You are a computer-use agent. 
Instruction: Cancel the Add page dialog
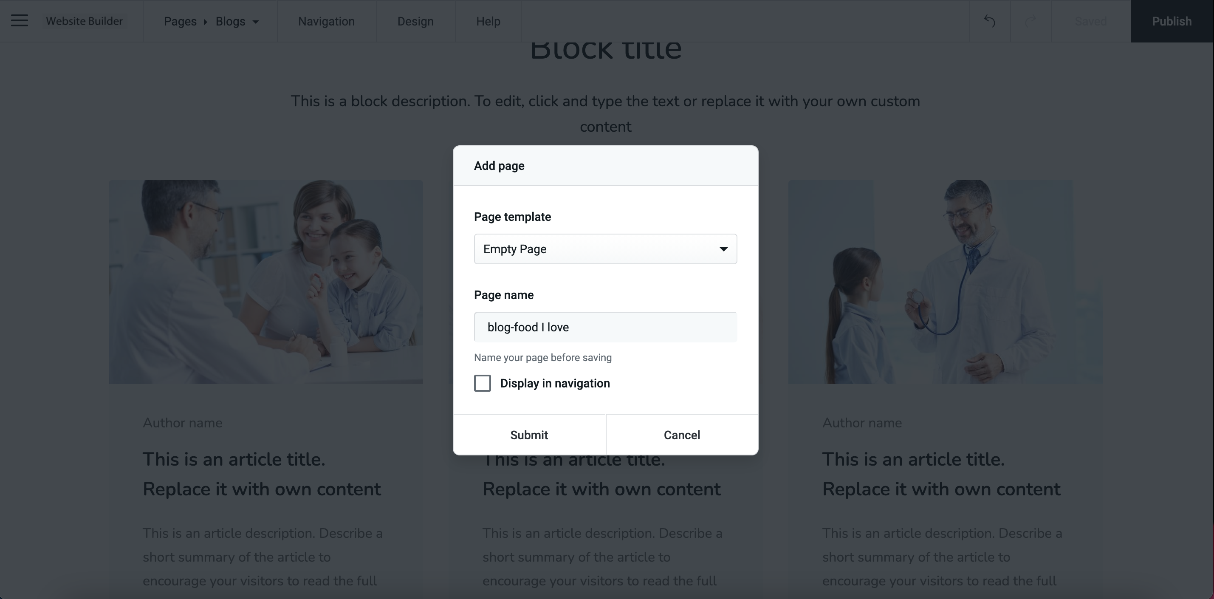click(681, 435)
